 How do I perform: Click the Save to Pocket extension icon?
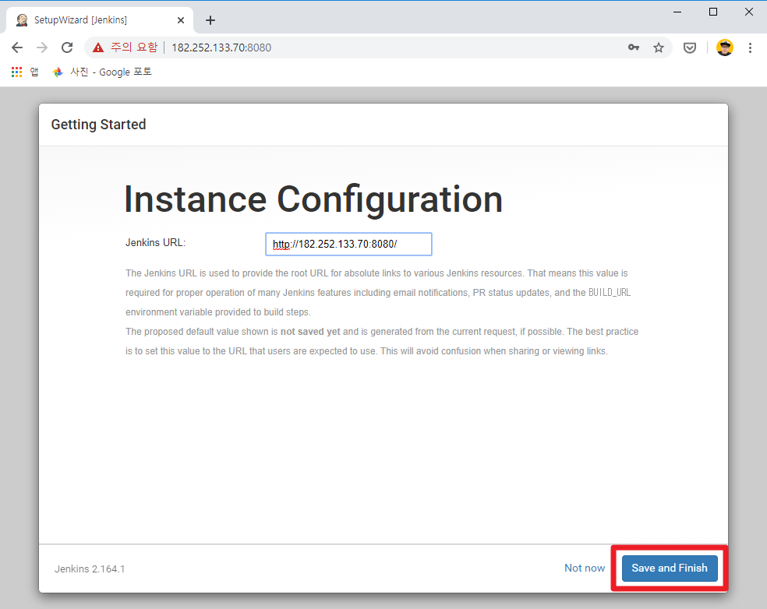click(x=689, y=47)
